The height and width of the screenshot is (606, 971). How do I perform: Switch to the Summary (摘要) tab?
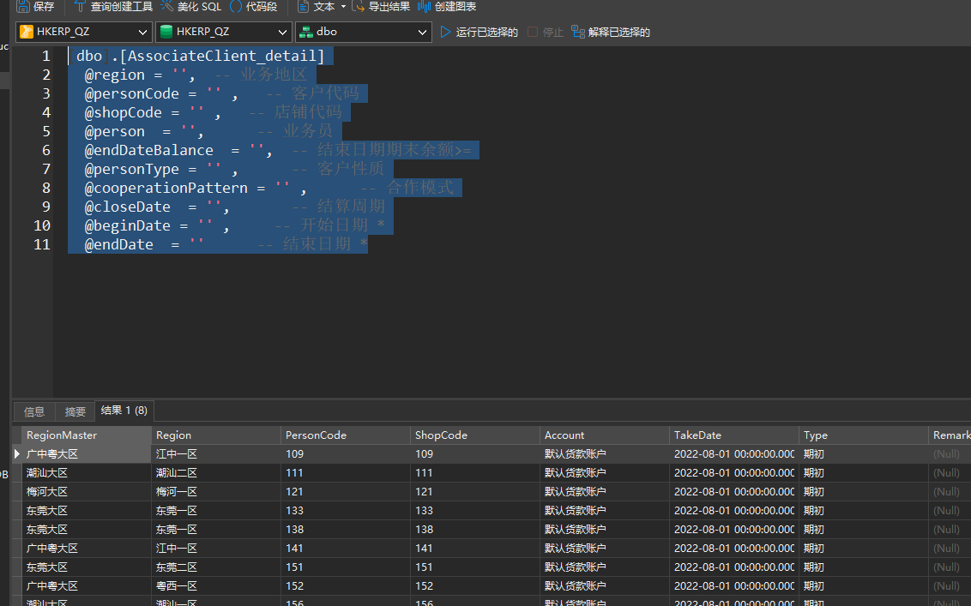[75, 411]
